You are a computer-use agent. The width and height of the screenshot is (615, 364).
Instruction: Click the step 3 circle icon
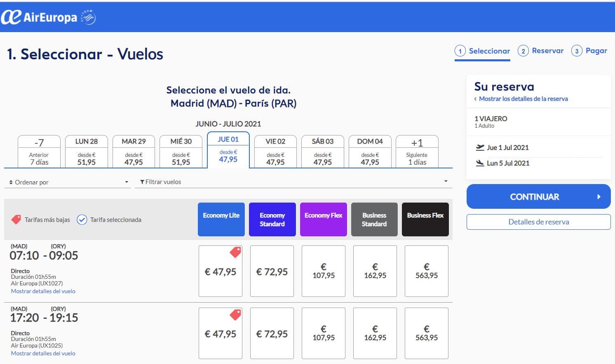click(x=577, y=51)
